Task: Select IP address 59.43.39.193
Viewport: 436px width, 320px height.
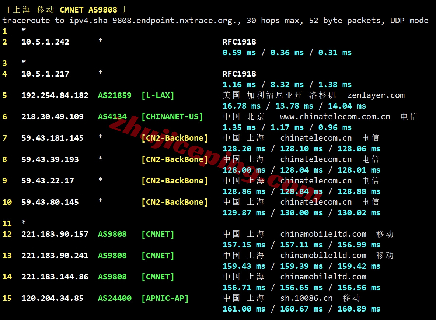Action: (x=50, y=159)
